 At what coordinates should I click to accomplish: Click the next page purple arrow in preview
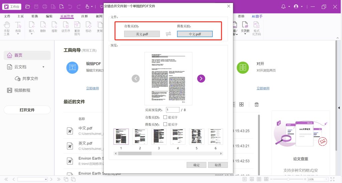point(201,78)
